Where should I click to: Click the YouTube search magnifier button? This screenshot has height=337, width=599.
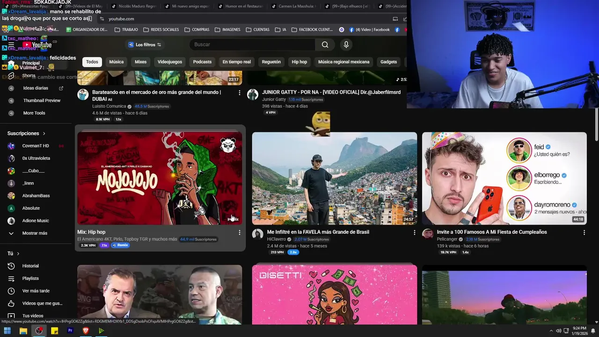(325, 44)
